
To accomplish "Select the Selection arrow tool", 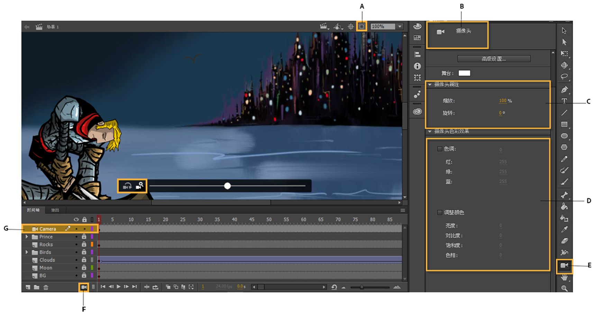I will (564, 30).
